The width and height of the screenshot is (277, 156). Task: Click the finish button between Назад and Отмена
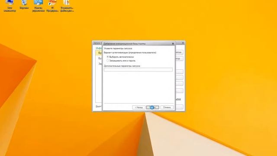152,107
